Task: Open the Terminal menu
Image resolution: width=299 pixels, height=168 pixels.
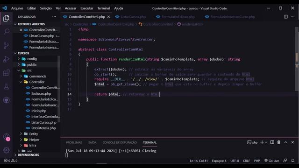Action: (104, 8)
